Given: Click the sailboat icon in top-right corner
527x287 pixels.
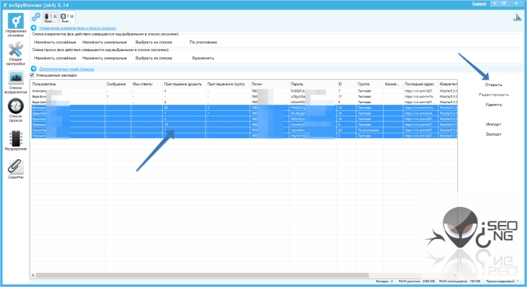Looking at the screenshot, I should click(517, 17).
